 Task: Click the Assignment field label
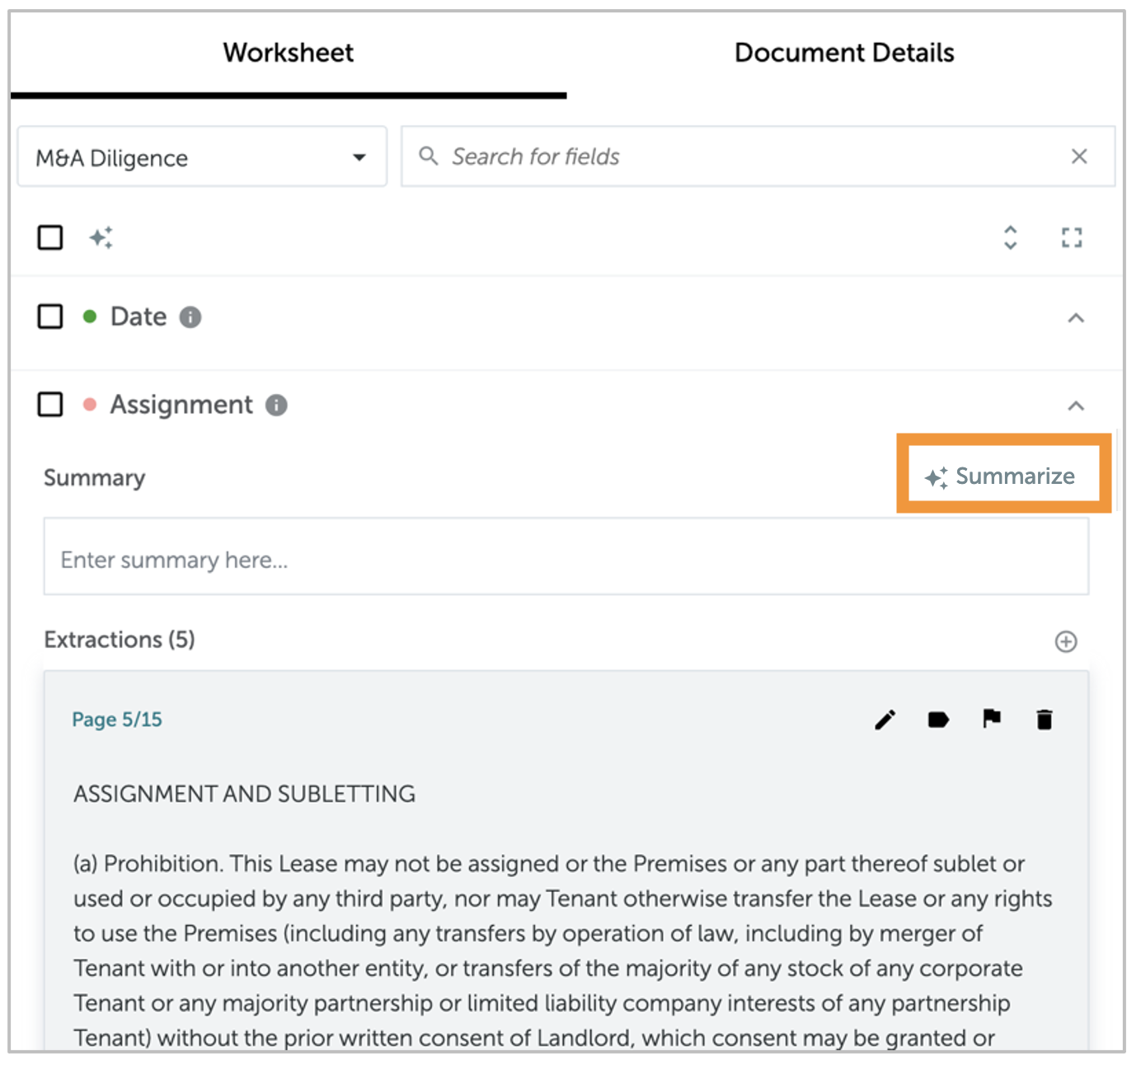click(x=181, y=405)
